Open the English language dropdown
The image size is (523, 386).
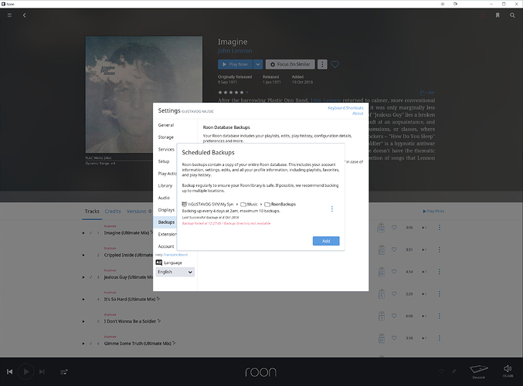(175, 272)
